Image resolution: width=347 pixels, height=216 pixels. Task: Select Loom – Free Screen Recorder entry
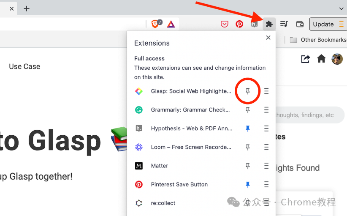[191, 147]
